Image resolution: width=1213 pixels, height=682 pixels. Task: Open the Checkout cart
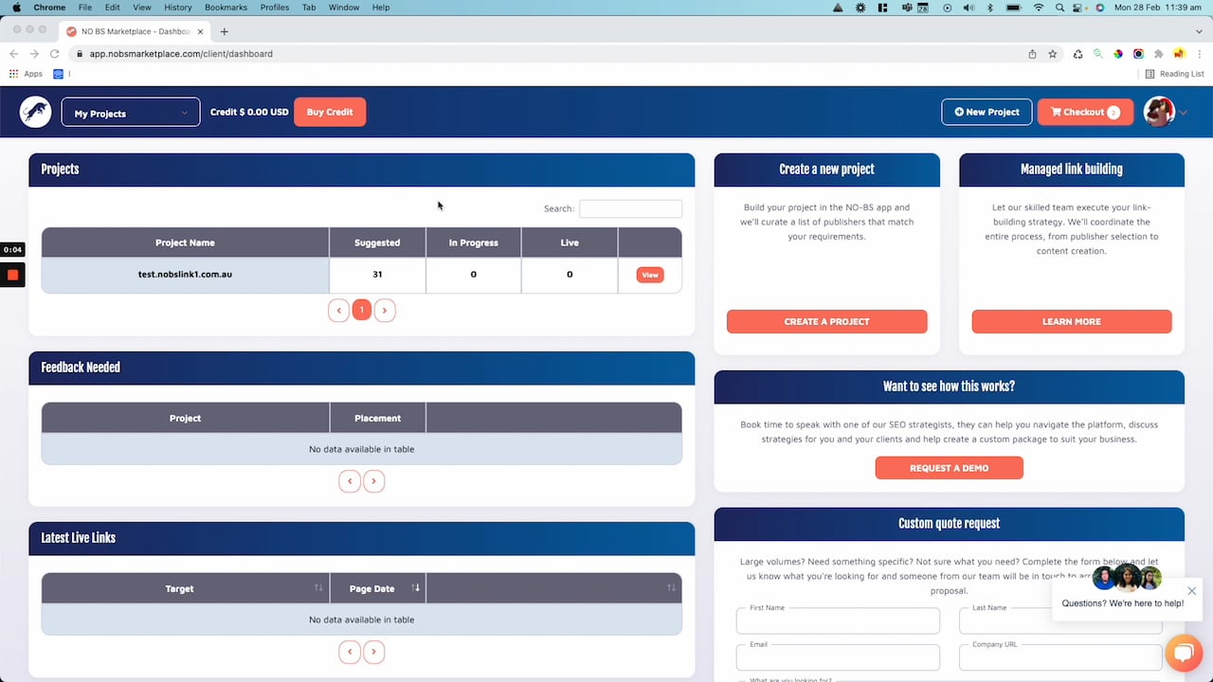(x=1085, y=112)
